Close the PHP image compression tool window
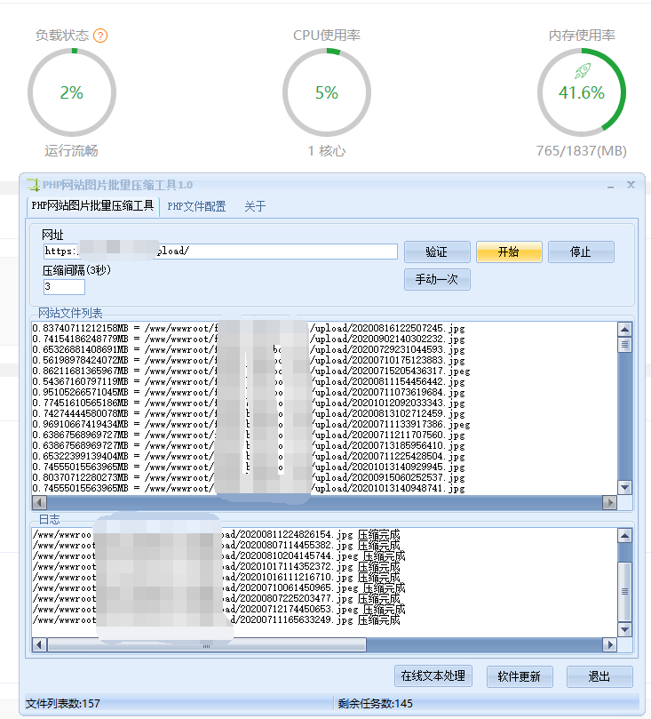This screenshot has width=651, height=719. pos(631,185)
